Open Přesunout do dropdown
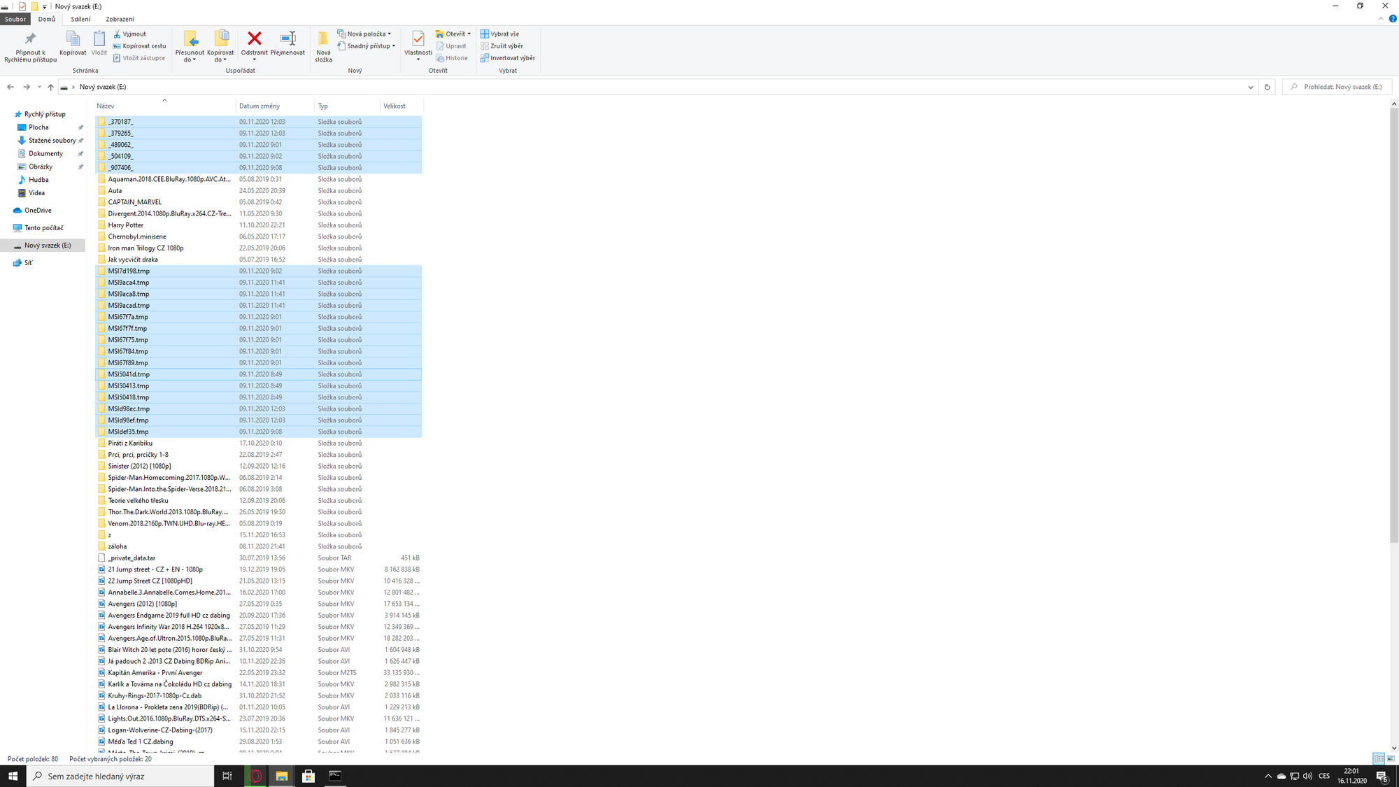 pyautogui.click(x=190, y=56)
